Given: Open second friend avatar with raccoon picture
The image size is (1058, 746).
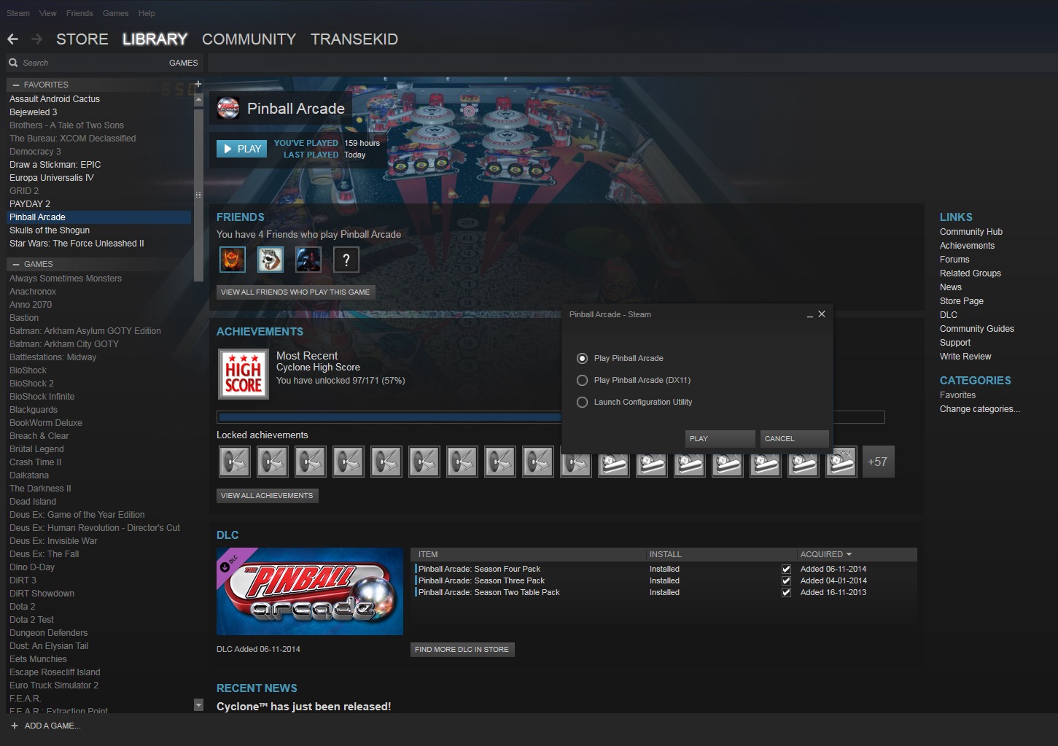Looking at the screenshot, I should [x=271, y=260].
